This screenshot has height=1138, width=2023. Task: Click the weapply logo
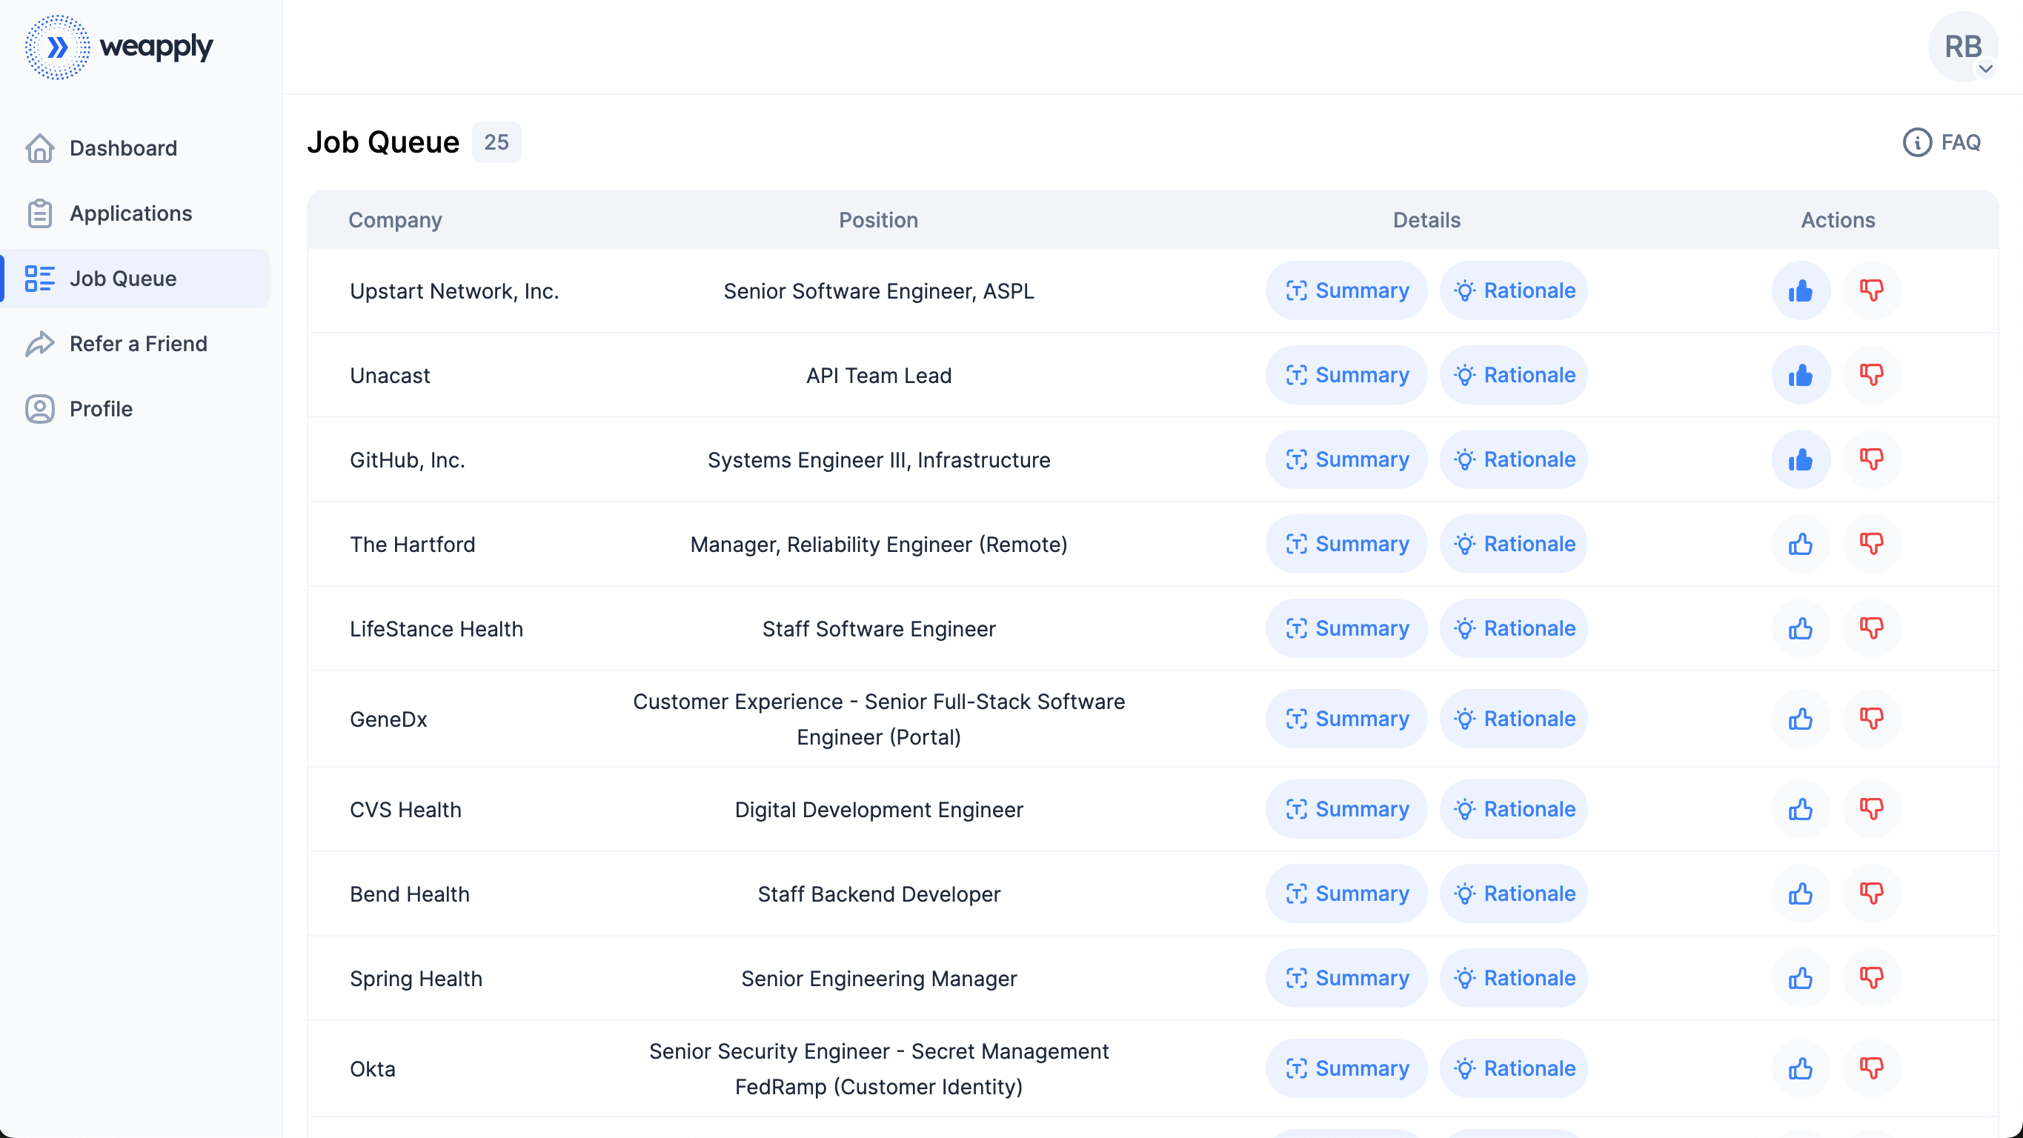119,47
